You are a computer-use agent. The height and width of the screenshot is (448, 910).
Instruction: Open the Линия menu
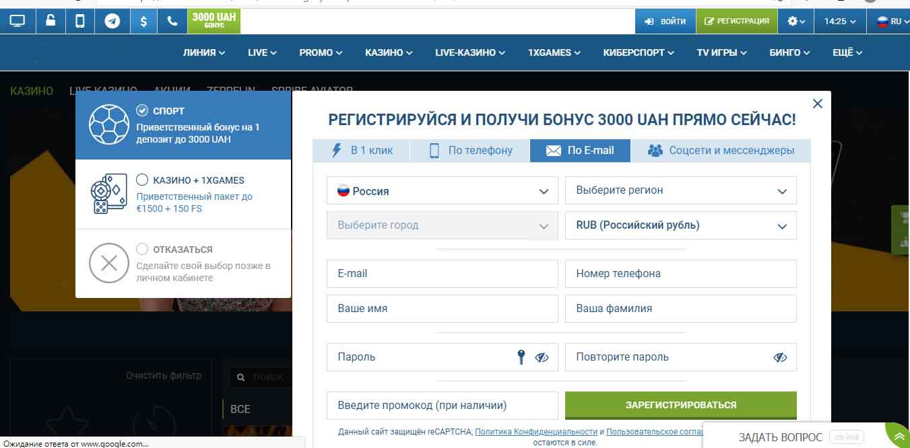click(204, 52)
